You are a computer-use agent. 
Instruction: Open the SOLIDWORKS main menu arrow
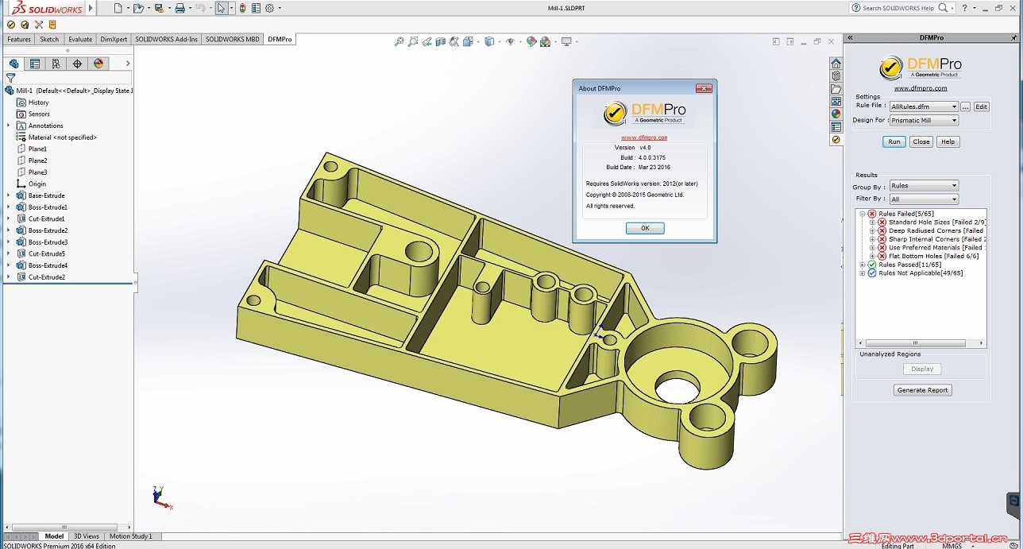coord(91,8)
